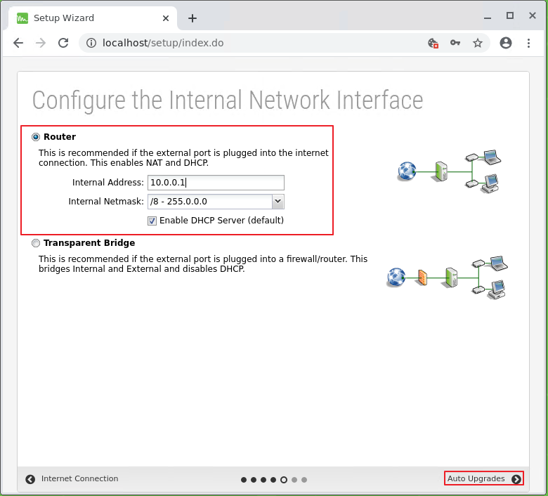This screenshot has width=548, height=496.
Task: Click the Enable DHCP Server (default) label
Action: coord(221,221)
